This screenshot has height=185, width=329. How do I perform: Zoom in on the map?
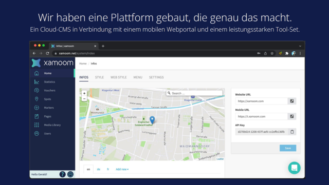(84, 93)
